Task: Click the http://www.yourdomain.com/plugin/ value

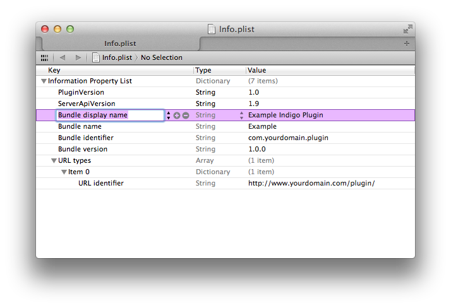Action: click(311, 183)
